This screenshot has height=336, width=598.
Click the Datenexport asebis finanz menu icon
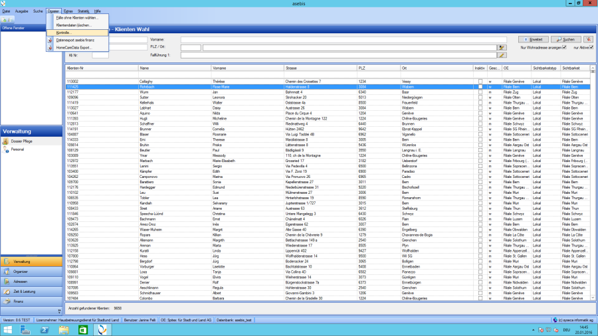[50, 40]
